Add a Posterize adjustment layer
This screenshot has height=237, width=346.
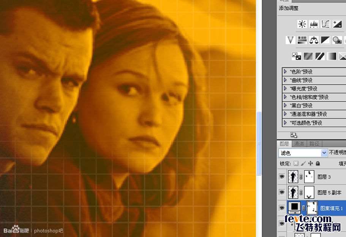click(x=308, y=56)
